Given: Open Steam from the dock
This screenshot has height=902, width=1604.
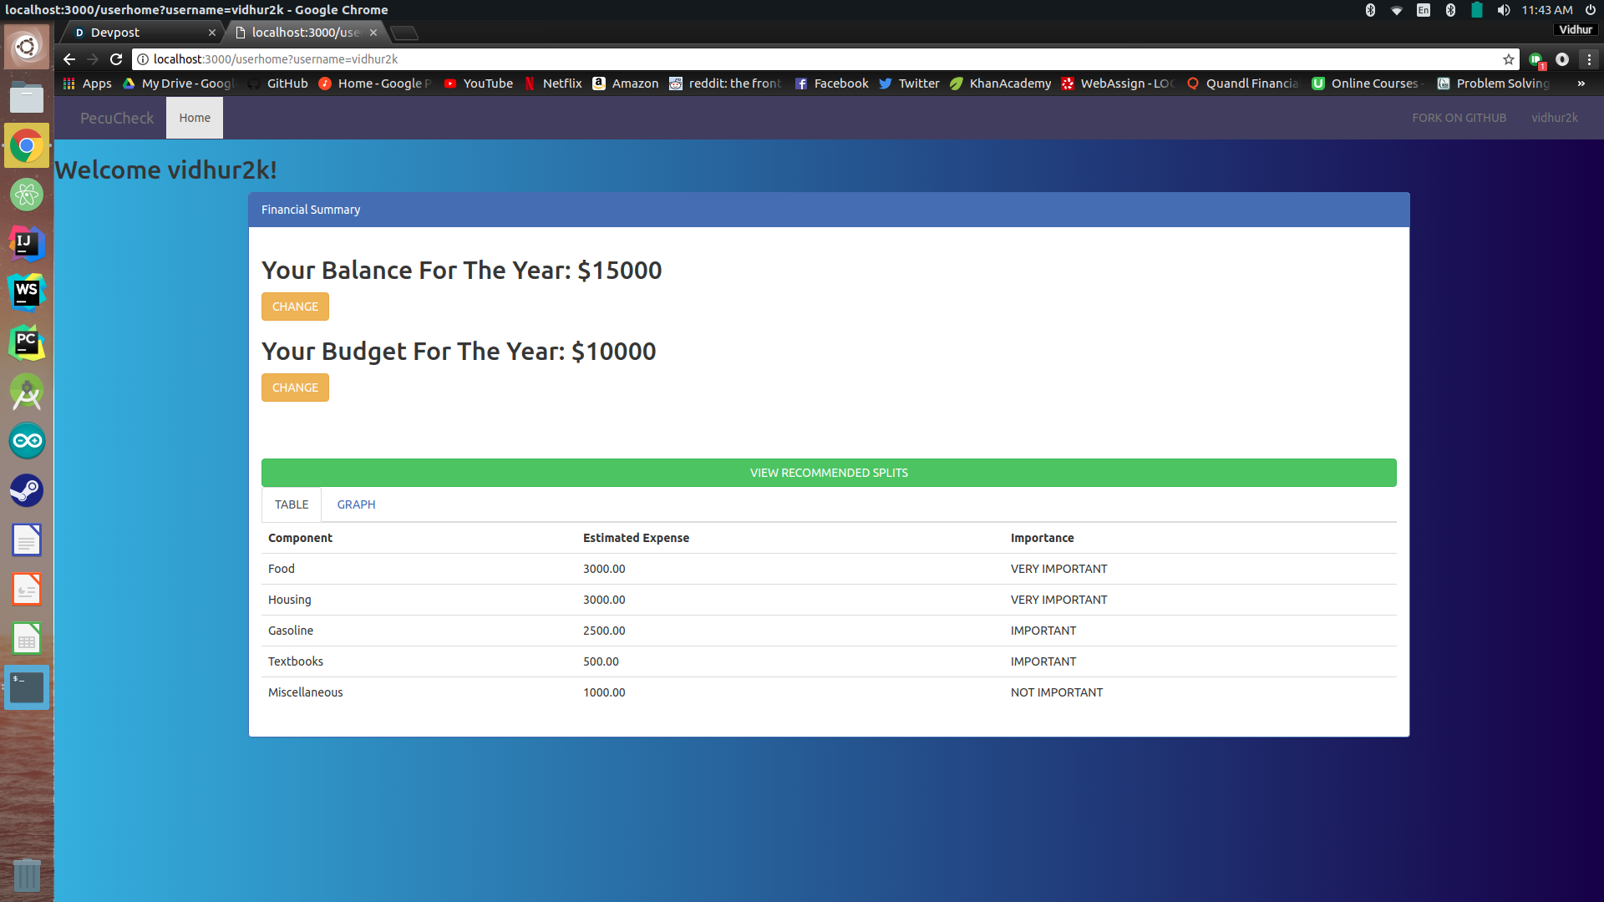Looking at the screenshot, I should coord(27,490).
